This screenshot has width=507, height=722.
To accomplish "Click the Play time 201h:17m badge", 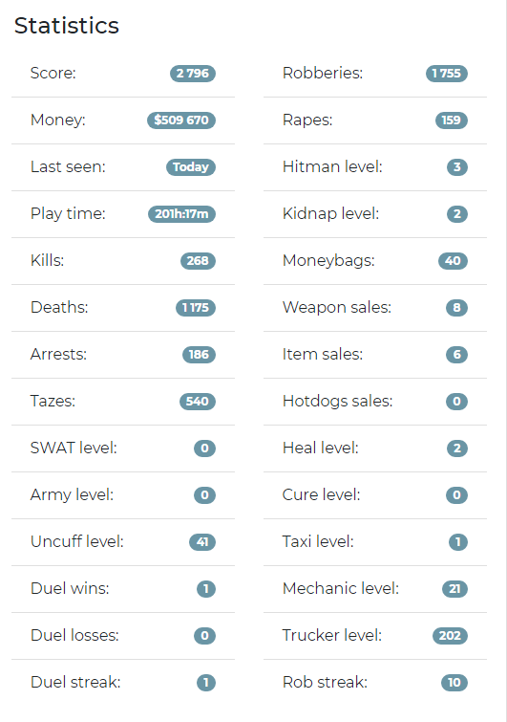I will click(181, 214).
